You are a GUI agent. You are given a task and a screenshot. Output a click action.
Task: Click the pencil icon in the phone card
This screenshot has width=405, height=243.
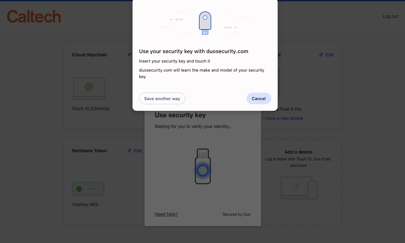(x=321, y=55)
